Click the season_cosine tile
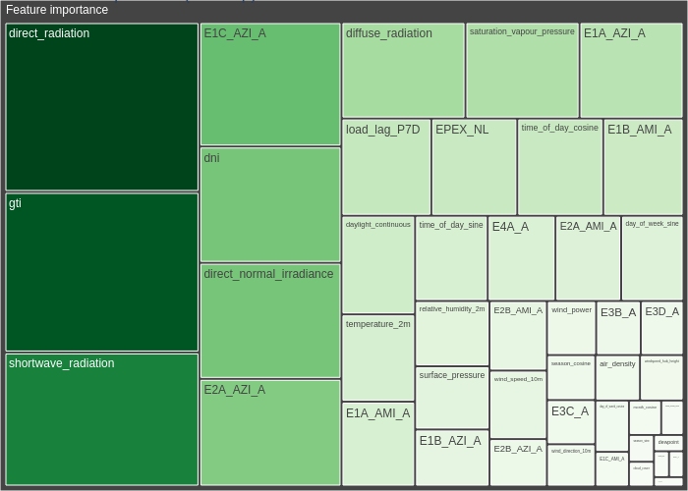688x491 pixels. pos(571,377)
